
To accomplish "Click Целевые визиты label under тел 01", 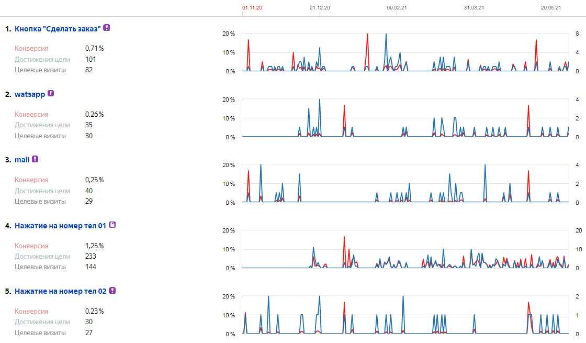I will click(40, 267).
